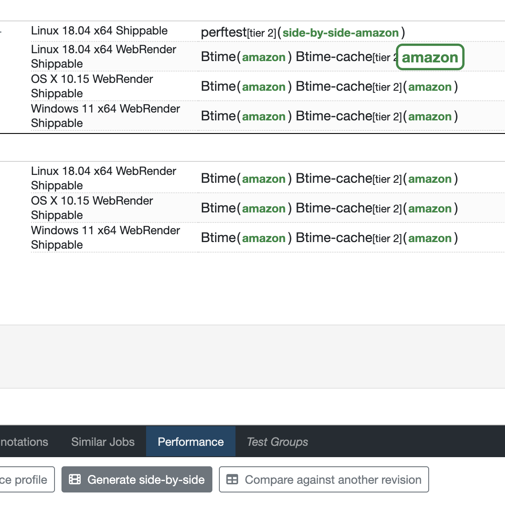
Task: Click the film icon on Generate side-by-side
Action: point(75,479)
